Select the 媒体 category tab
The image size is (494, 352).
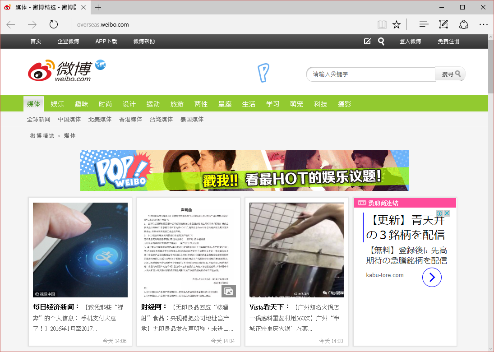(34, 104)
